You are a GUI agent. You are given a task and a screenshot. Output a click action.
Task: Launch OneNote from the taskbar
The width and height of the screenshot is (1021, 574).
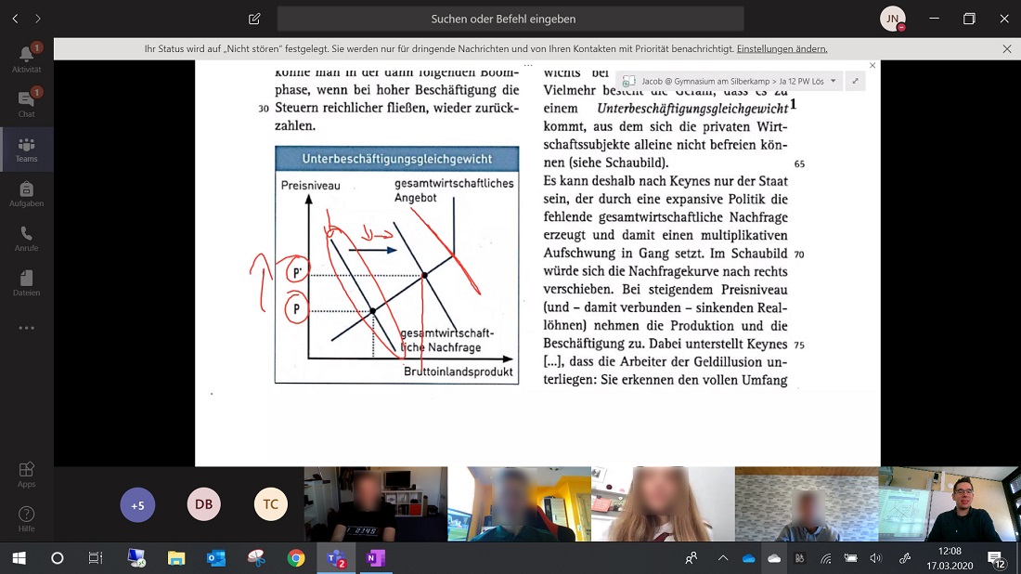pyautogui.click(x=376, y=558)
